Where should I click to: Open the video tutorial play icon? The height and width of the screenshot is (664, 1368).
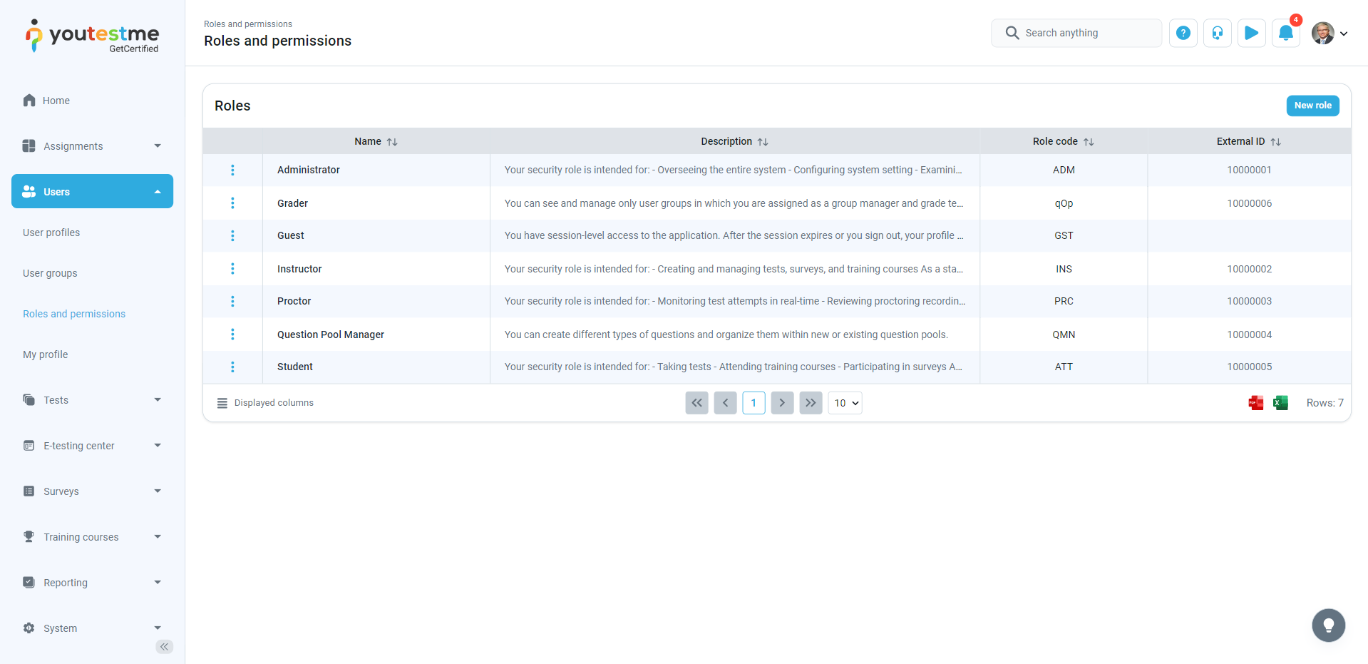(1251, 33)
